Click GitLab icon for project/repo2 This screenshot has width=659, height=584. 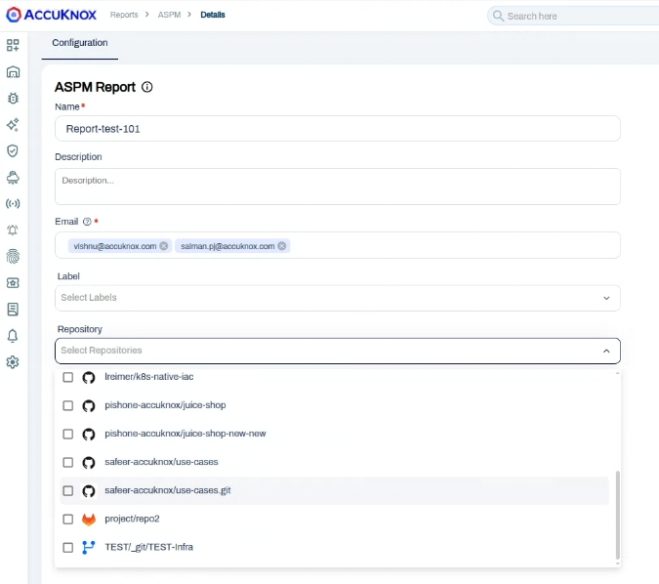coord(89,520)
